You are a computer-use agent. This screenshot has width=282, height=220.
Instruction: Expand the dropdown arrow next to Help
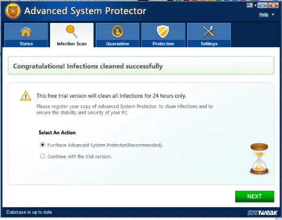pos(273,15)
